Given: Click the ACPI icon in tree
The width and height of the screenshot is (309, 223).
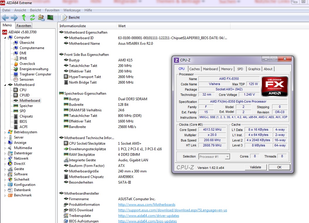Looking at the screenshot, I should 16,127.
